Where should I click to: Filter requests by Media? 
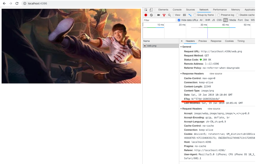(233, 20)
